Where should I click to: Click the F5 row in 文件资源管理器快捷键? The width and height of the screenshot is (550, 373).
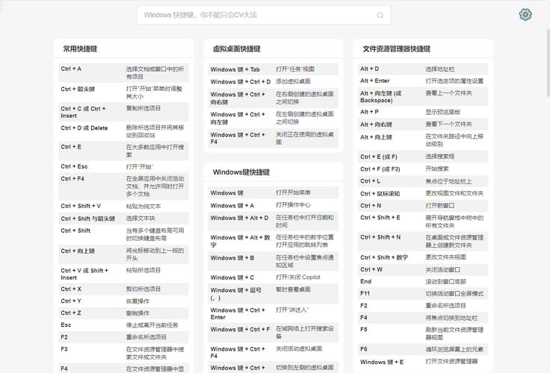tap(423, 333)
